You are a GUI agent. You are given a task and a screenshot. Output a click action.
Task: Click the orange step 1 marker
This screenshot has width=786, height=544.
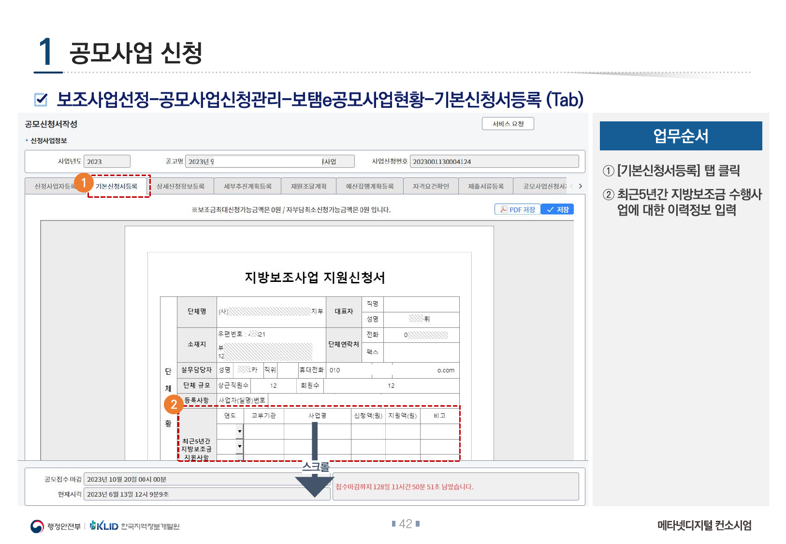pos(84,183)
